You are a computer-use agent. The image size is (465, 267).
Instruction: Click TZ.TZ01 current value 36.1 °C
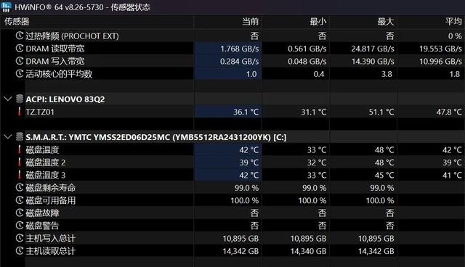click(246, 112)
